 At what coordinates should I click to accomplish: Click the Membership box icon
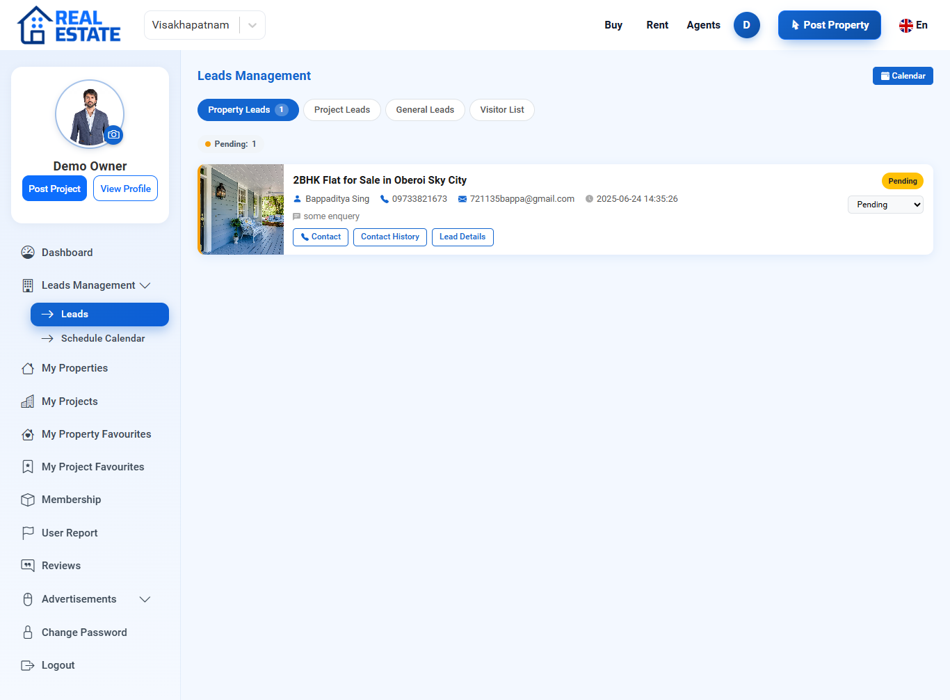(28, 500)
